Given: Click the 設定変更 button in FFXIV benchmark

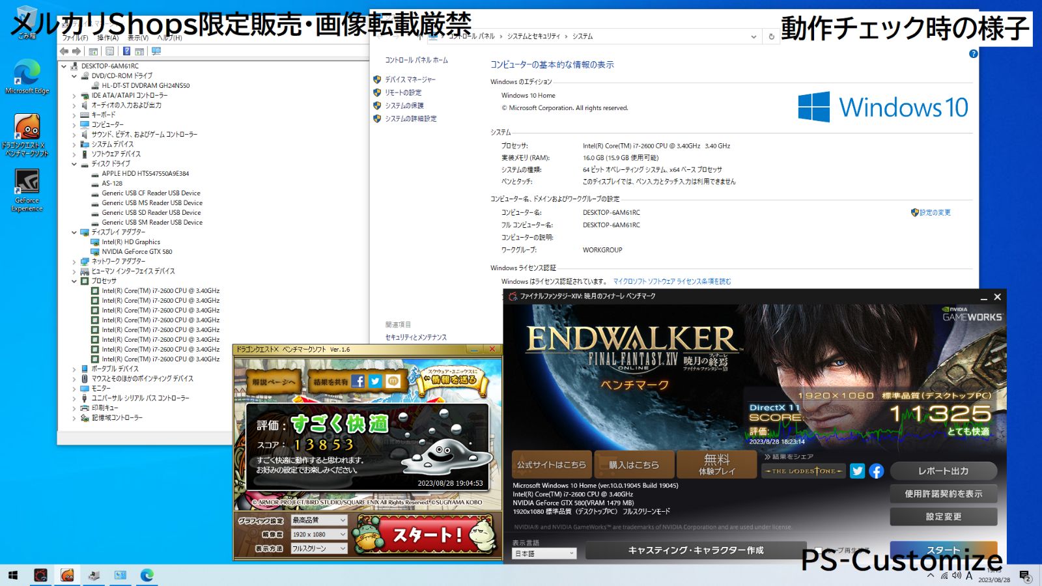Looking at the screenshot, I should 943,516.
